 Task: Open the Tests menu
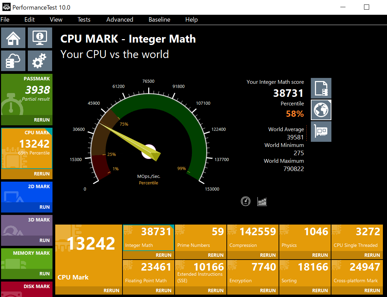(84, 20)
